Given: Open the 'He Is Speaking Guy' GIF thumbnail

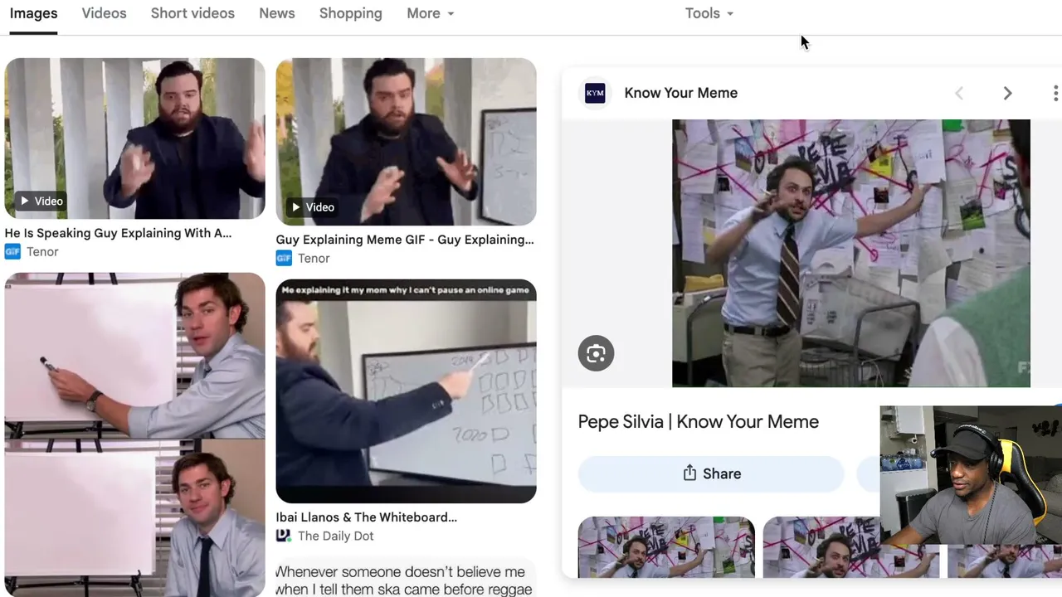Looking at the screenshot, I should pyautogui.click(x=135, y=138).
